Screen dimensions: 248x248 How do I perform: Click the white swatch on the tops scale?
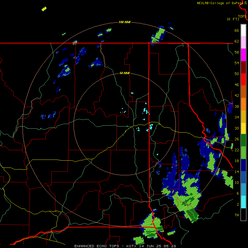tap(243, 30)
